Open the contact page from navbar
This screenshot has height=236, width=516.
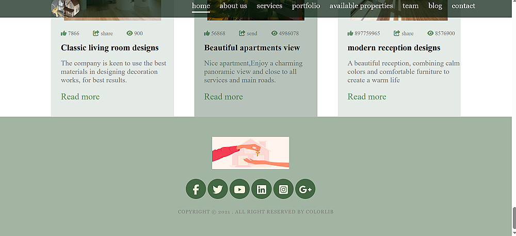tap(463, 6)
